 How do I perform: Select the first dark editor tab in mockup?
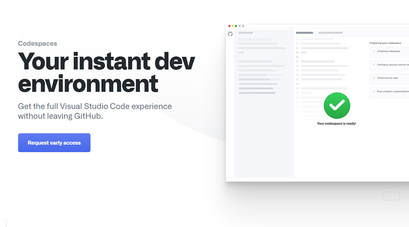tap(304, 33)
